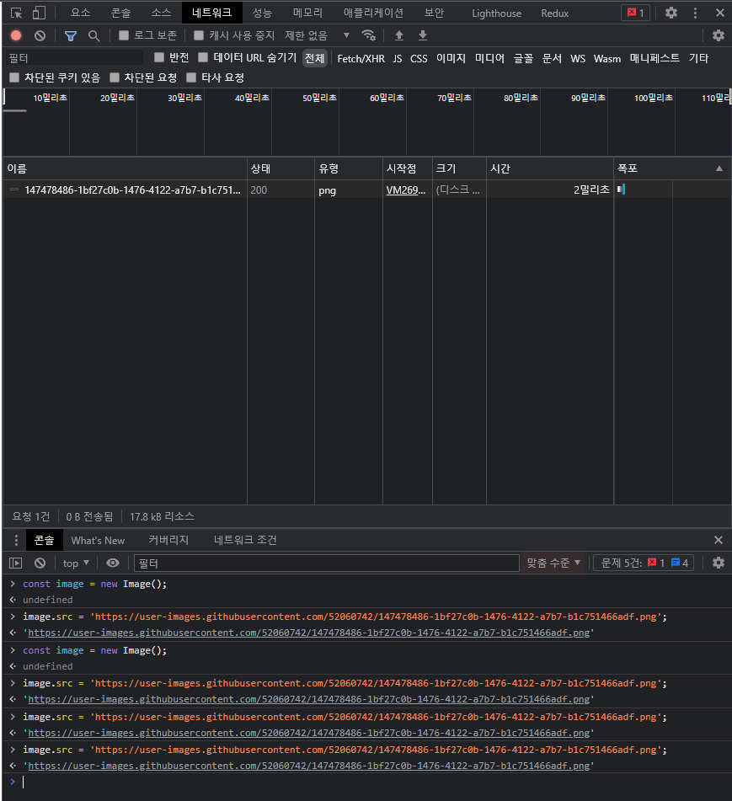Open console settings gear icon
This screenshot has width=732, height=801.
719,563
